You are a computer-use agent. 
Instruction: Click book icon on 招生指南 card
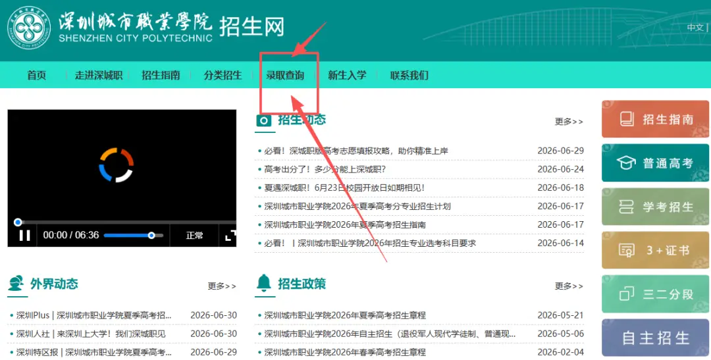pos(627,119)
